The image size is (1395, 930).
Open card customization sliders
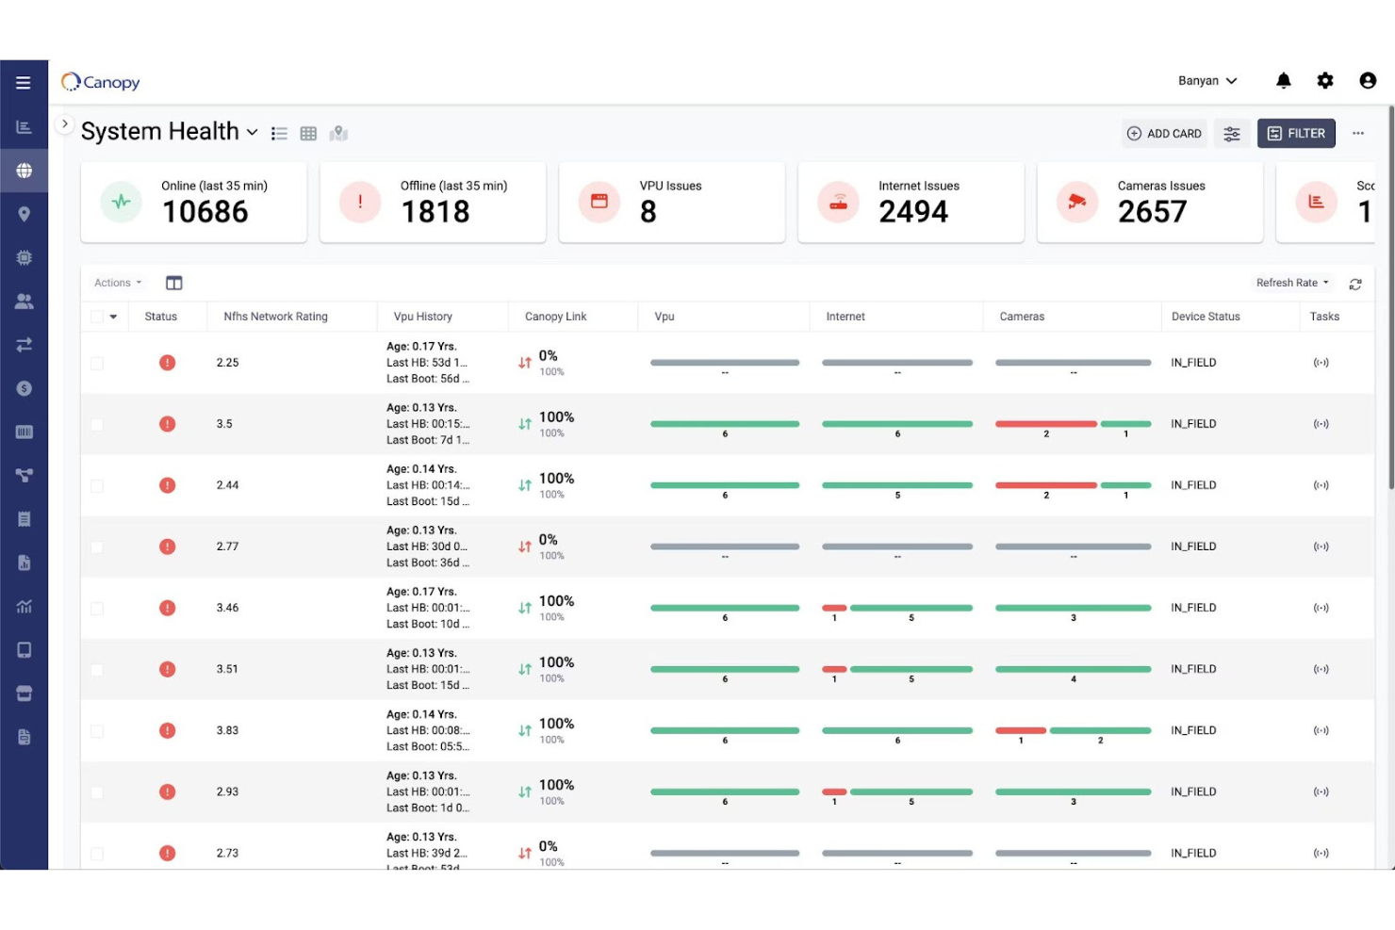click(x=1232, y=134)
